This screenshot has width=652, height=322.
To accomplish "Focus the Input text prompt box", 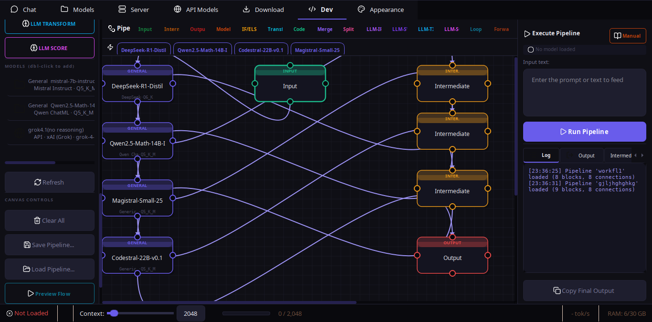I will 585,93.
